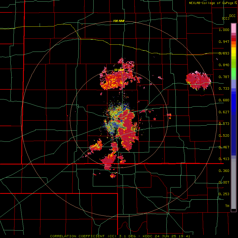Viewport: 238px width, 238px height.
Task: Select the 0.307 scale value
Action: (224, 182)
